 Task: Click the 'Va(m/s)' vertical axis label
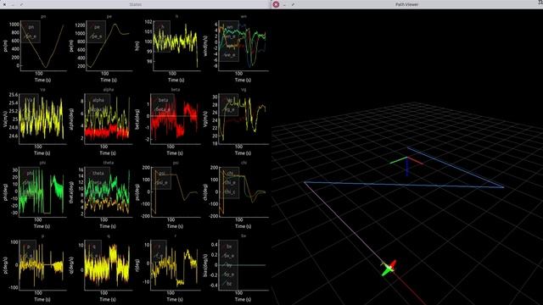(5, 119)
